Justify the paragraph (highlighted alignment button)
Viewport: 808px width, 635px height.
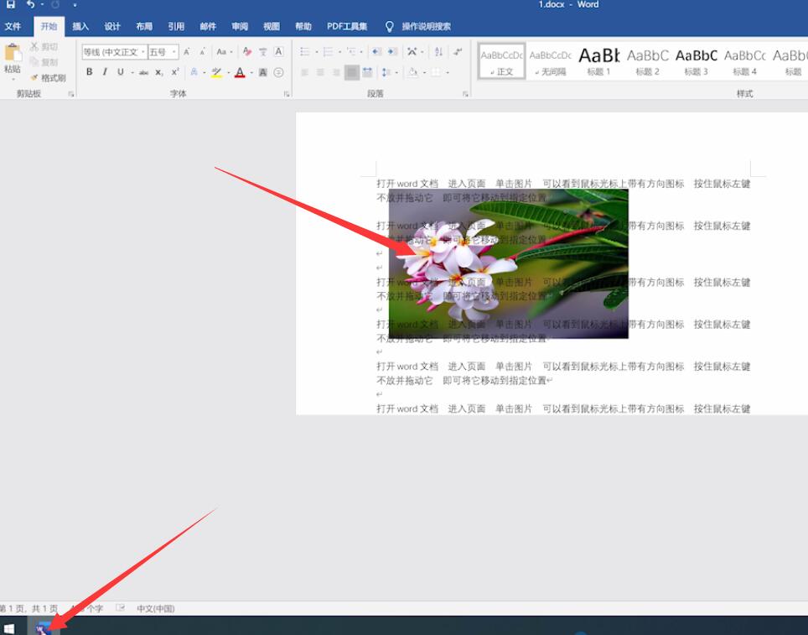[x=352, y=73]
